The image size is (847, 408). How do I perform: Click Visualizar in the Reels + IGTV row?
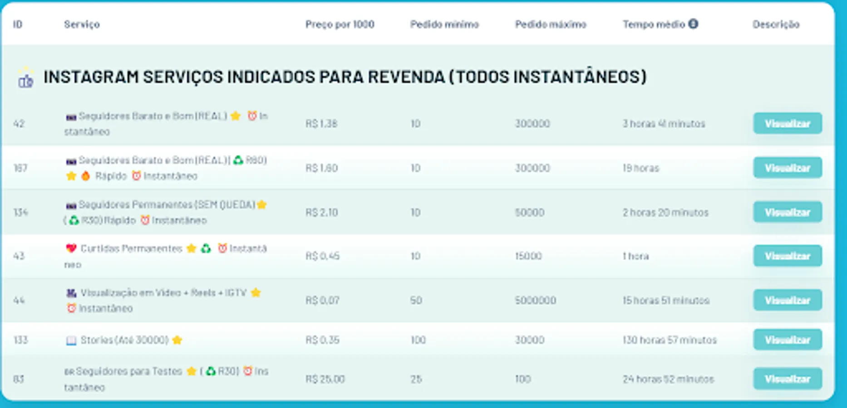(788, 300)
